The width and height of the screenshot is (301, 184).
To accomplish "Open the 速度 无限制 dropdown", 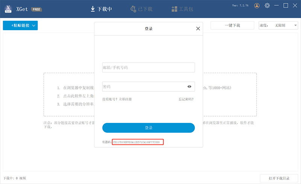I will click(x=278, y=26).
